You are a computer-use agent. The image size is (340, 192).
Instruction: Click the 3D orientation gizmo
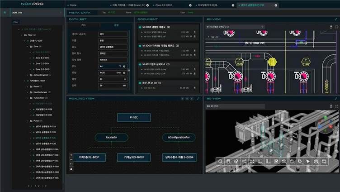(x=324, y=124)
